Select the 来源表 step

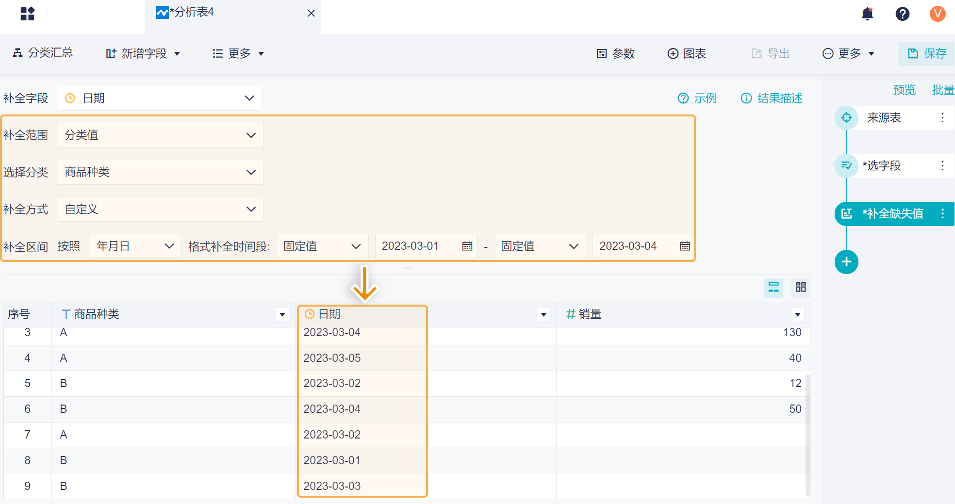pos(895,117)
